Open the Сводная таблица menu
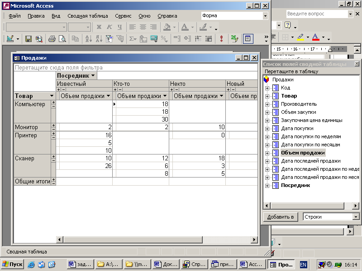 pyautogui.click(x=88, y=16)
